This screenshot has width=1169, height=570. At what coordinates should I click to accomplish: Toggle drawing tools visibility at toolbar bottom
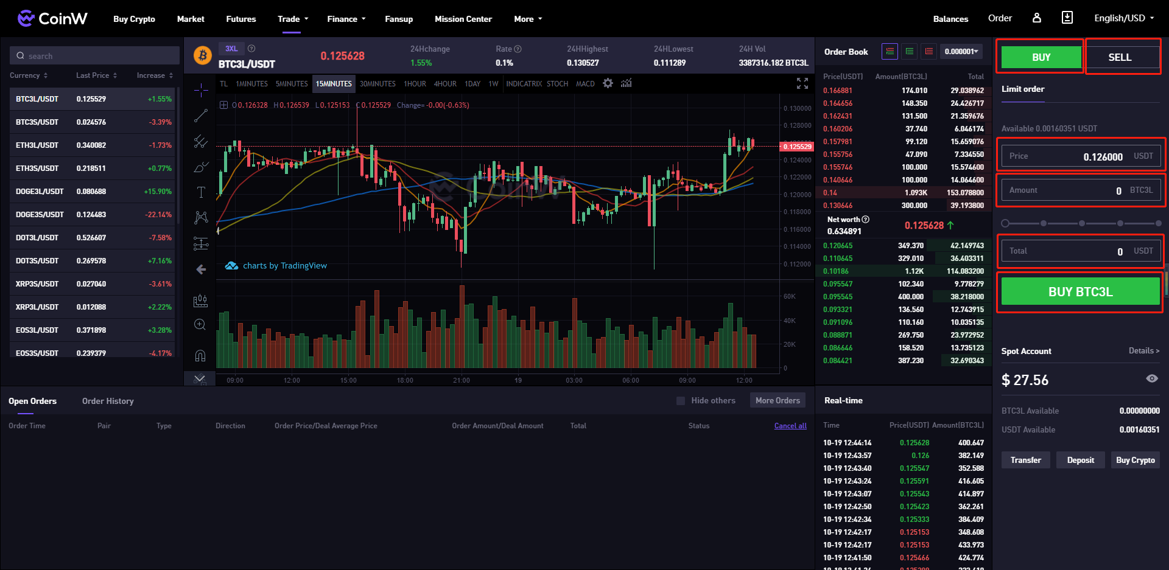click(x=199, y=378)
